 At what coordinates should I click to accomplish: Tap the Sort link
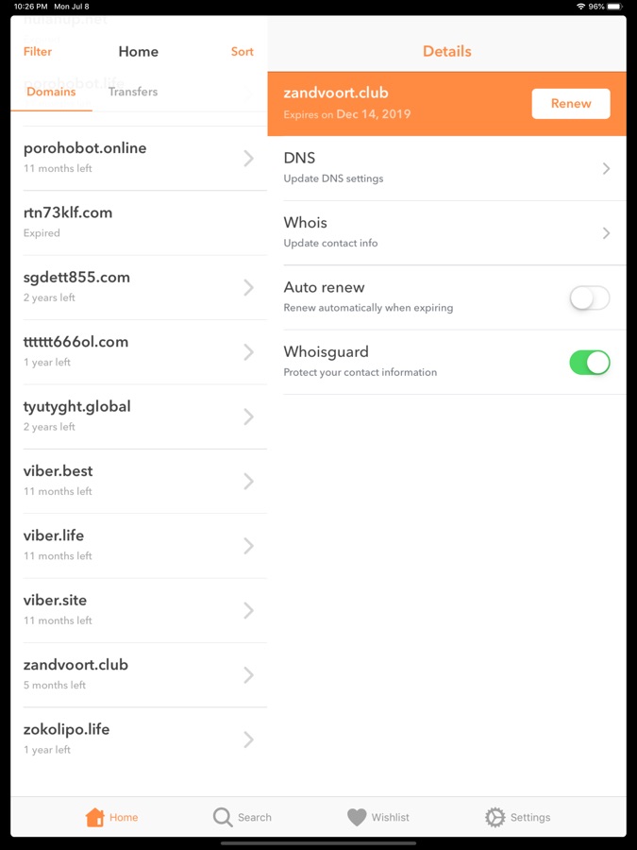(243, 52)
